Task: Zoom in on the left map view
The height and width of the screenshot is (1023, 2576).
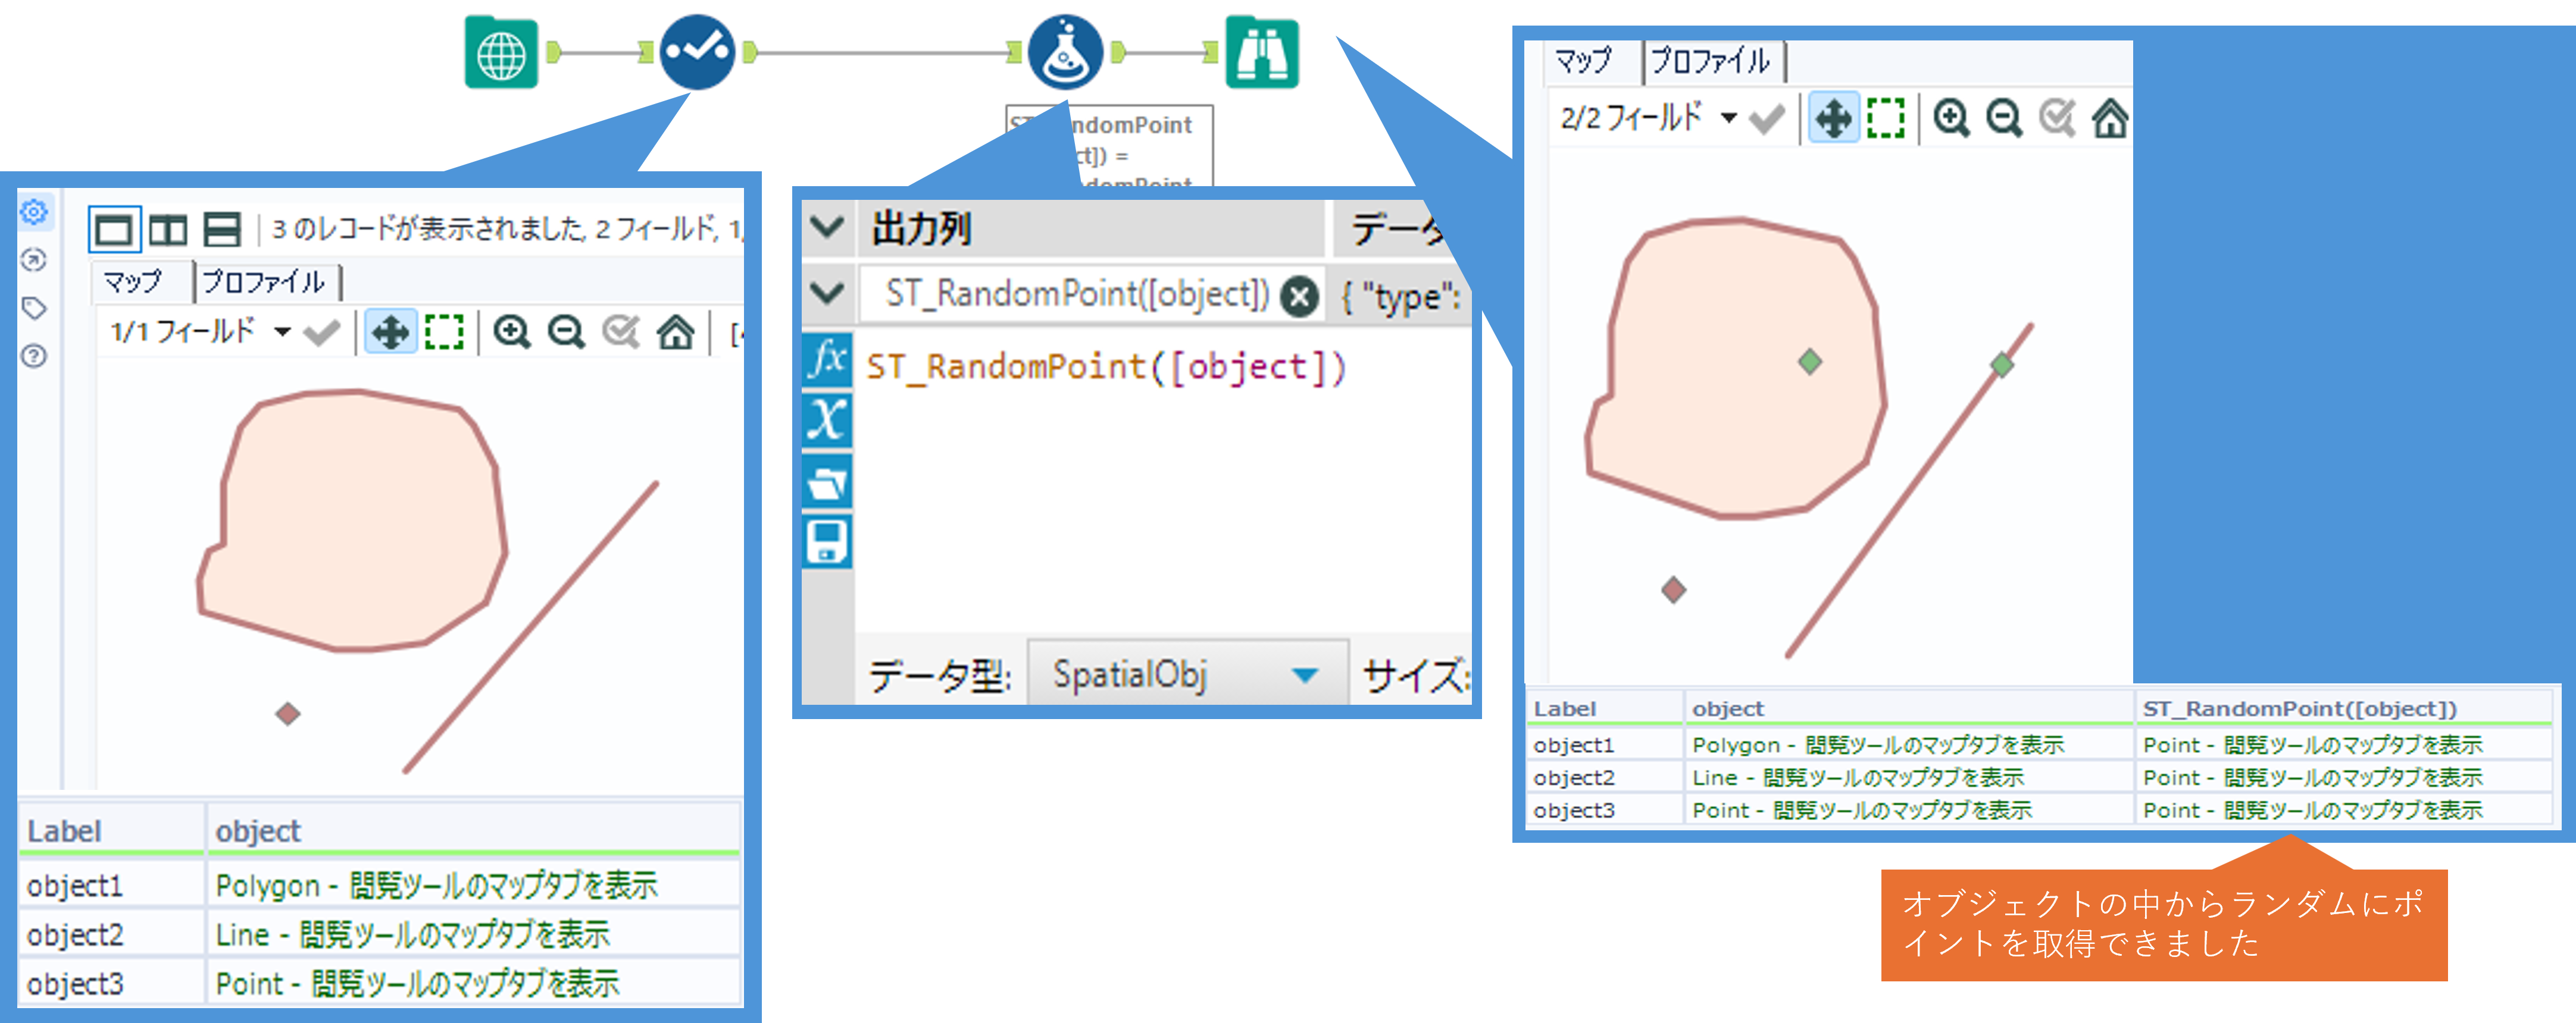Action: point(512,332)
